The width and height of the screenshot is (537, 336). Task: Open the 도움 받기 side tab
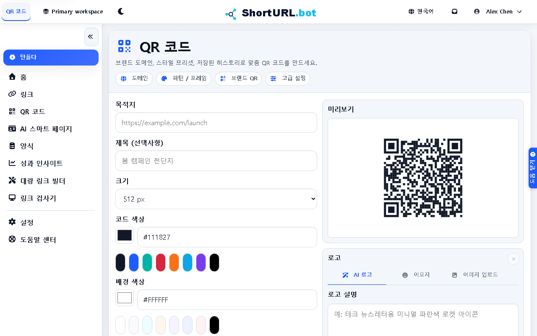click(533, 168)
